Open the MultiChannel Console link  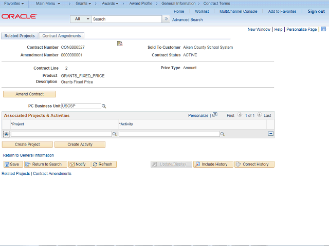coord(239,11)
